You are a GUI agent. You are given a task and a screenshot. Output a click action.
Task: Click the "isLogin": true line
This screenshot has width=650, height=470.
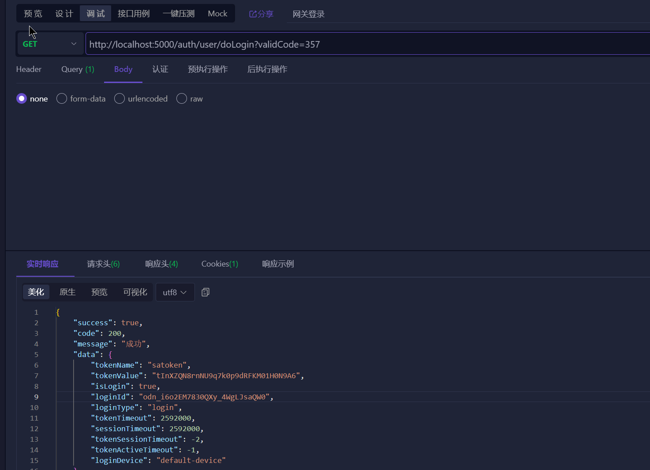click(125, 386)
